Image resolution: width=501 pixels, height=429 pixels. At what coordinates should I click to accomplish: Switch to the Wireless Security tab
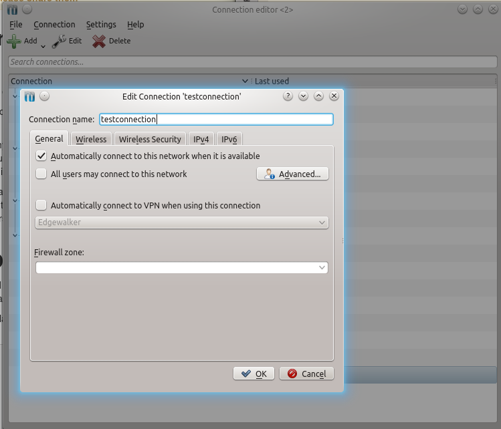pyautogui.click(x=150, y=139)
